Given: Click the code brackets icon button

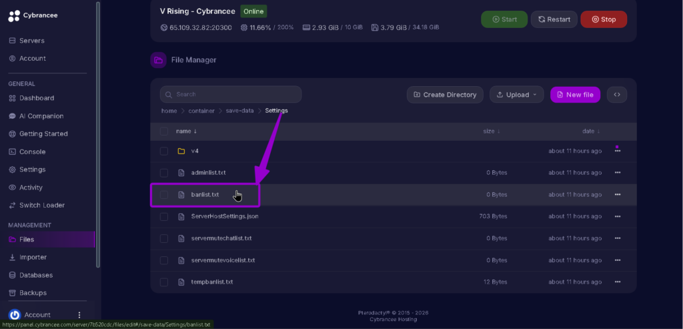Looking at the screenshot, I should pos(617,95).
